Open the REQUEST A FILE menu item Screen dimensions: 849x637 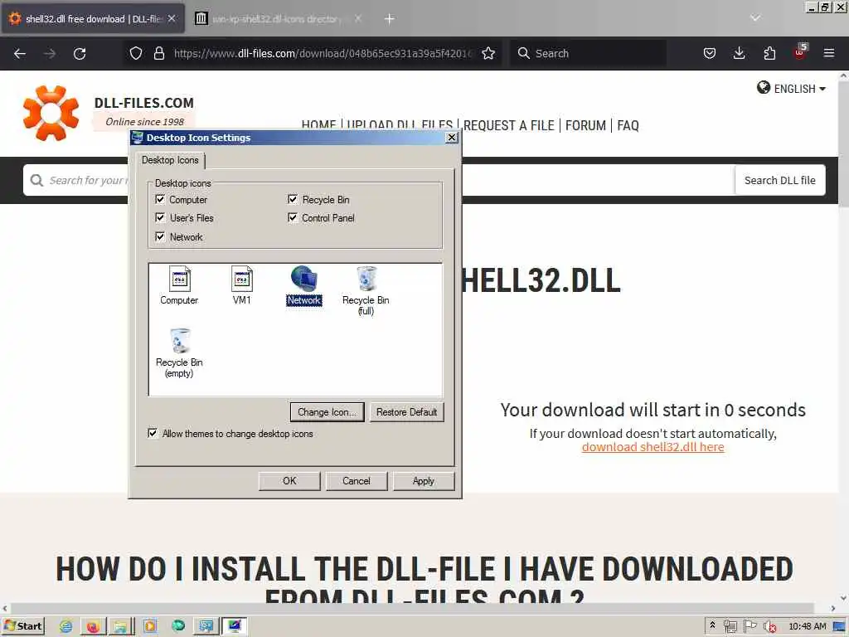click(x=509, y=126)
